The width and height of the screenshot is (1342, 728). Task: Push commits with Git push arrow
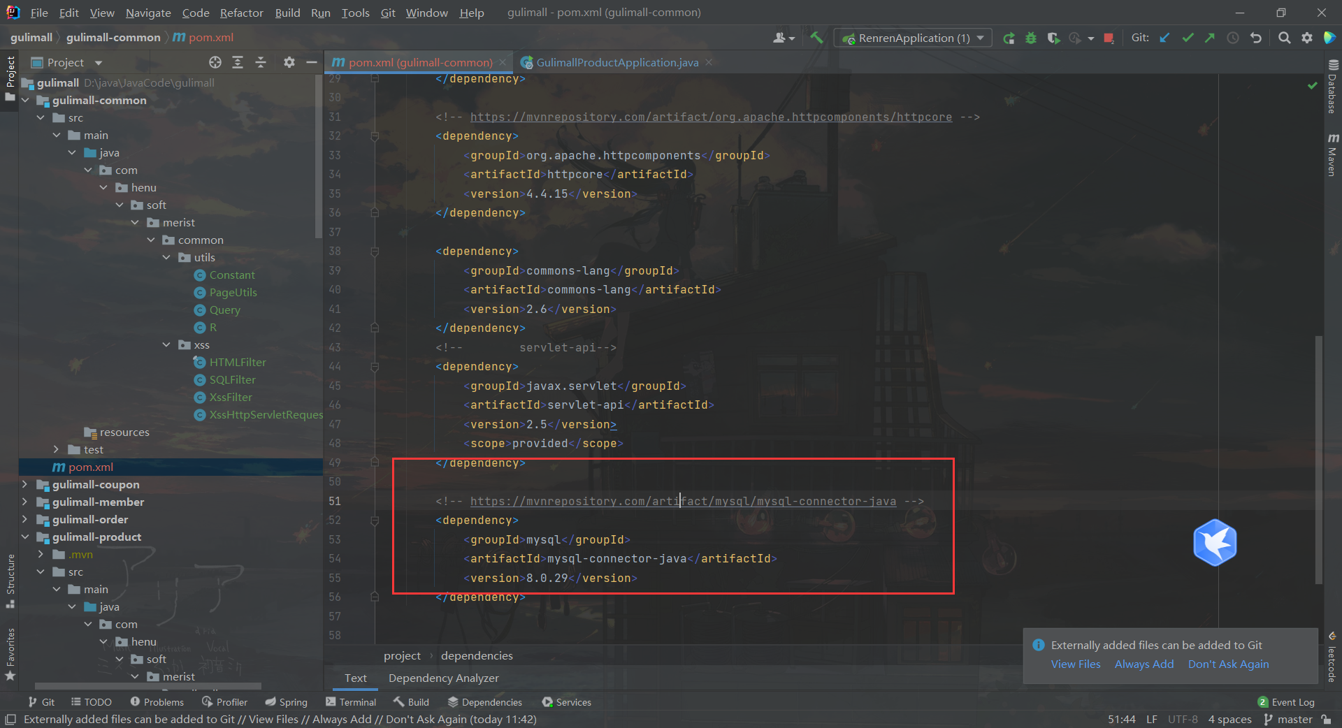pos(1210,38)
